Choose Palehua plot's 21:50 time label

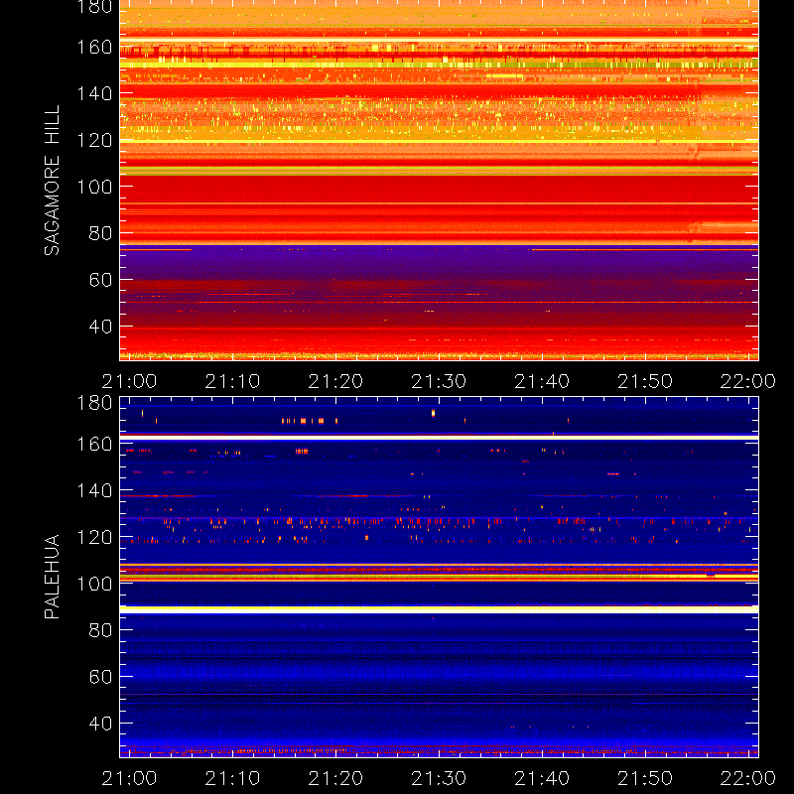645,778
